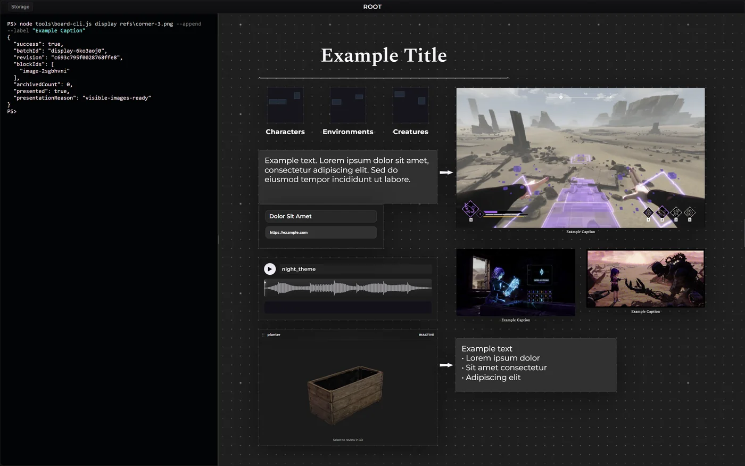This screenshot has height=466, width=745.
Task: Click the bulleted Example text block
Action: tap(536, 365)
